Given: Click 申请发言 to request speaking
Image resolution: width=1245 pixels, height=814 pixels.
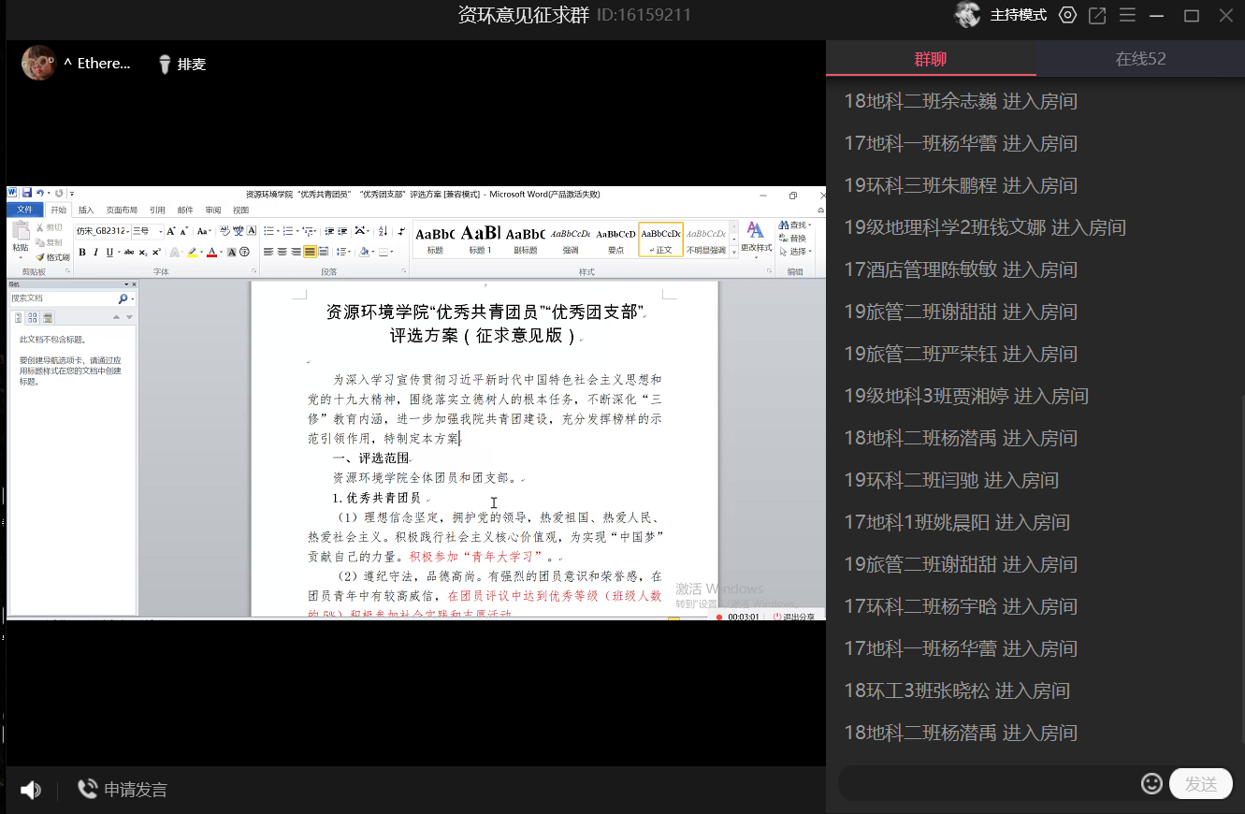Looking at the screenshot, I should [123, 790].
